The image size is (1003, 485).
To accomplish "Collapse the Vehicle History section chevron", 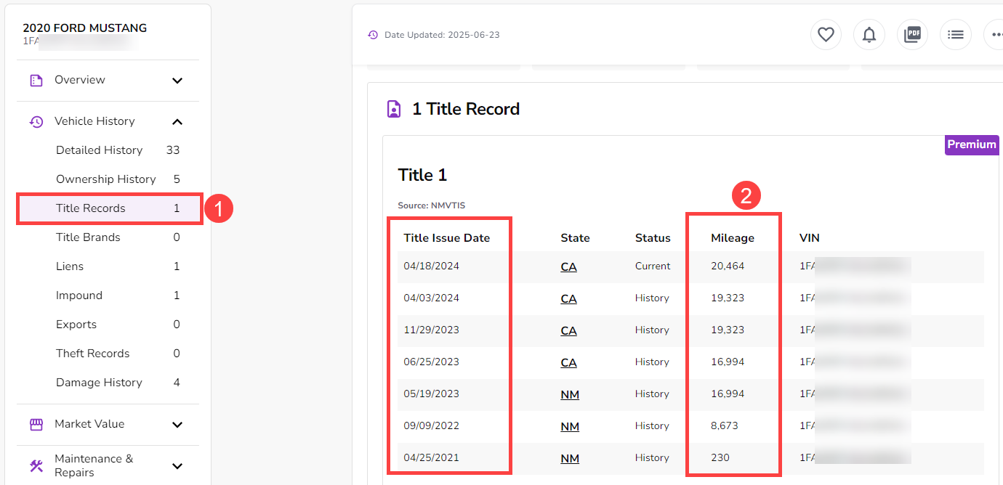I will click(177, 122).
